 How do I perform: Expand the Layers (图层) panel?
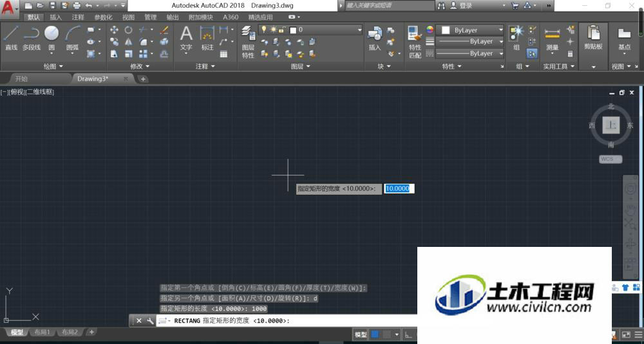coord(301,66)
